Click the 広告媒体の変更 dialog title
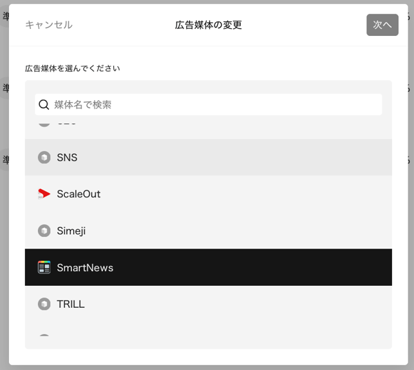 [208, 25]
